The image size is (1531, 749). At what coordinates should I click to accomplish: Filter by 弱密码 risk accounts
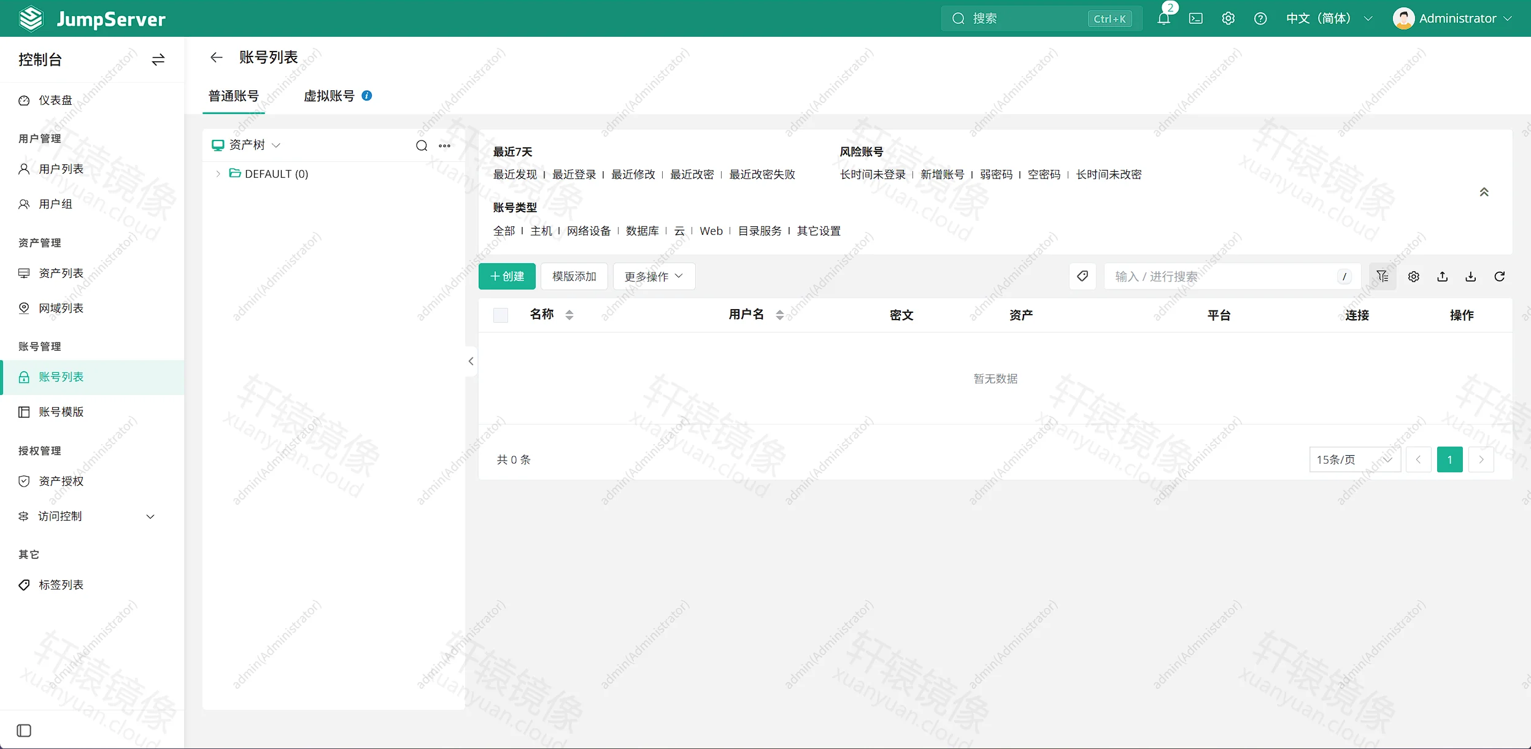pos(996,174)
